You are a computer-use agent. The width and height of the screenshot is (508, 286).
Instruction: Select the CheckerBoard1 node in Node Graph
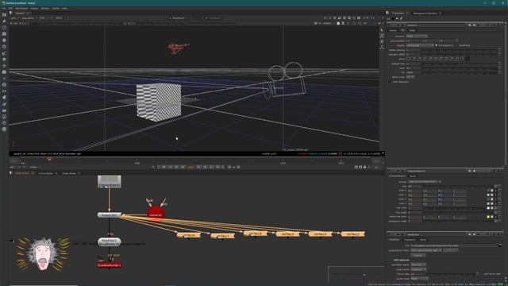click(110, 182)
